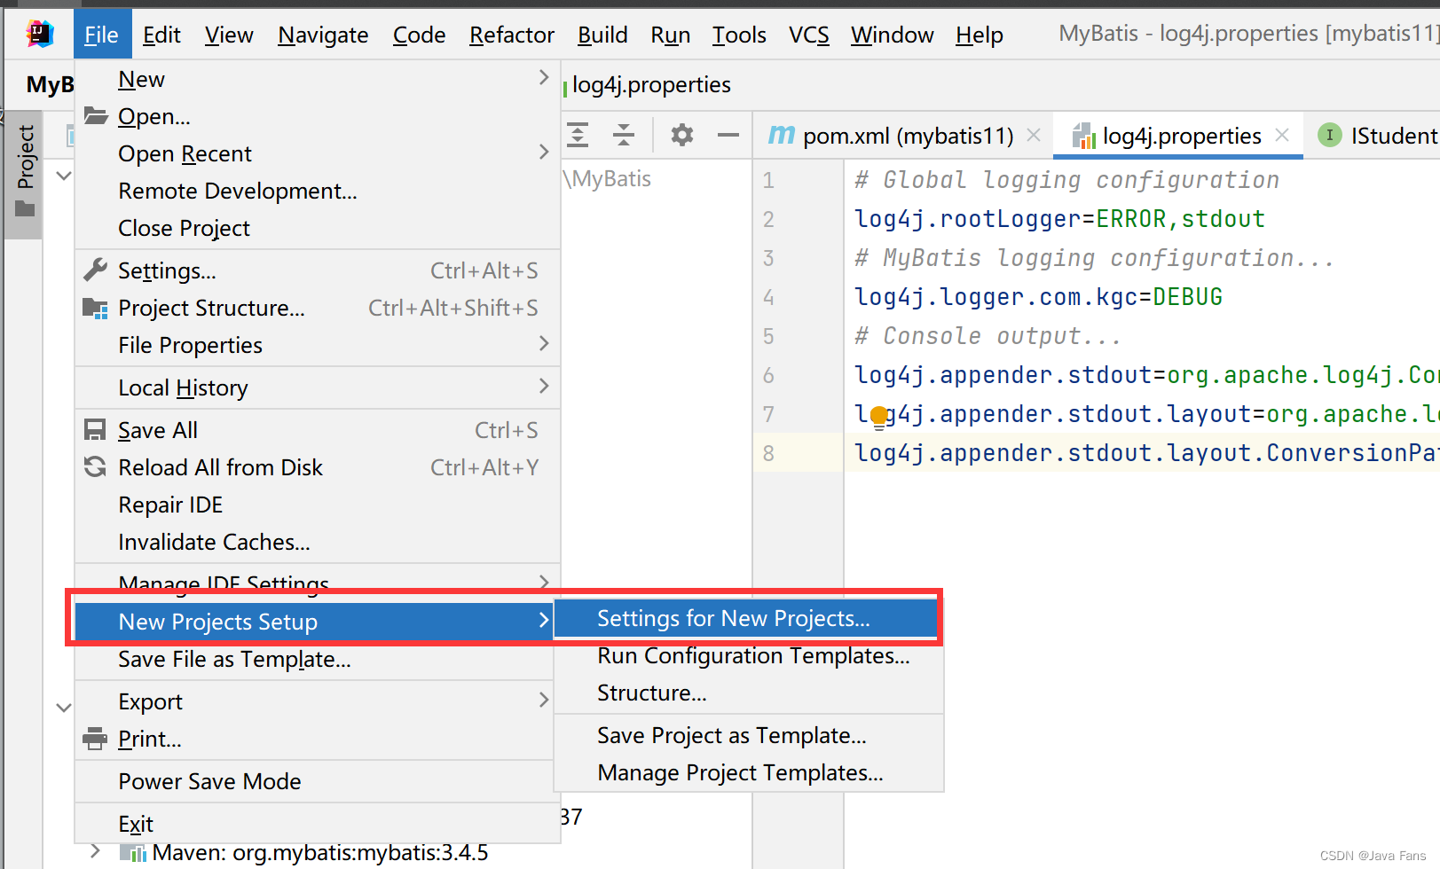Viewport: 1440px width, 869px height.
Task: Collapse the lower project tree chevron
Action: 64,708
